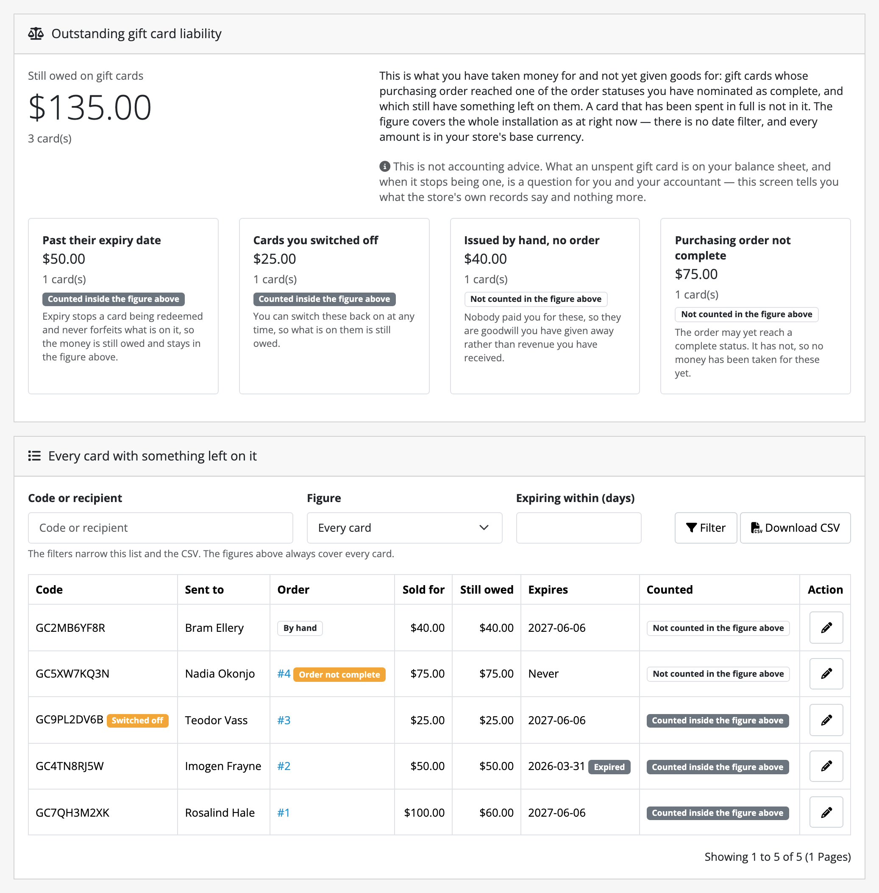The height and width of the screenshot is (893, 879).
Task: Edit gift card GC7QH3M2XK with pencil icon
Action: (826, 812)
